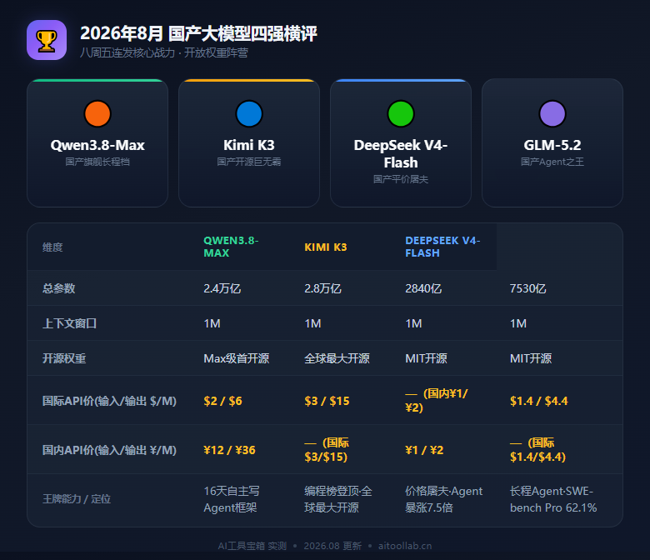Click the (国际 $3/$15) price cell
The width and height of the screenshot is (650, 560).
[x=327, y=450]
